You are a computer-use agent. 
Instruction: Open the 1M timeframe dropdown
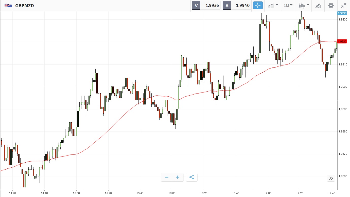(288, 5)
